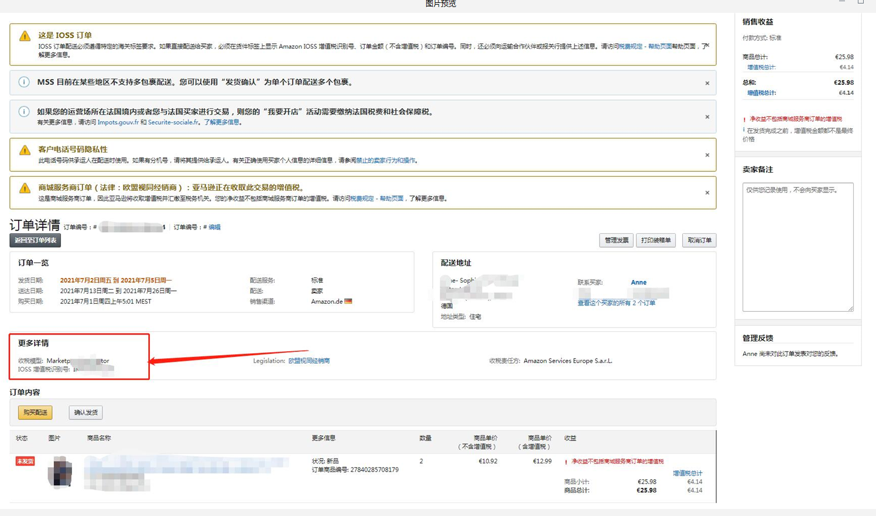Click the 确认发货 button
Viewport: 876px width, 516px height.
coord(86,412)
